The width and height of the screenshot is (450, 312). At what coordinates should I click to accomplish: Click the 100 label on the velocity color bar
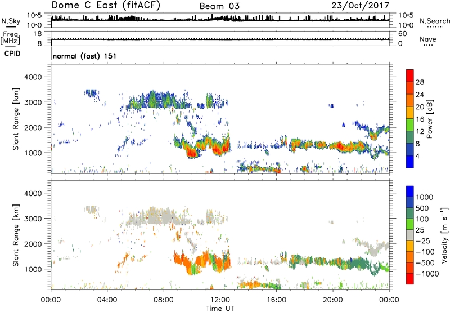[422, 219]
